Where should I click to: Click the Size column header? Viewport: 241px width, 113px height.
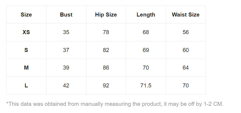coord(26,15)
